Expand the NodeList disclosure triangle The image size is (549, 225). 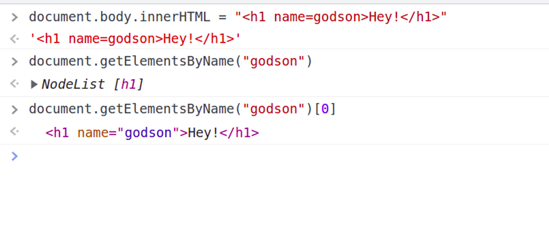coord(34,84)
